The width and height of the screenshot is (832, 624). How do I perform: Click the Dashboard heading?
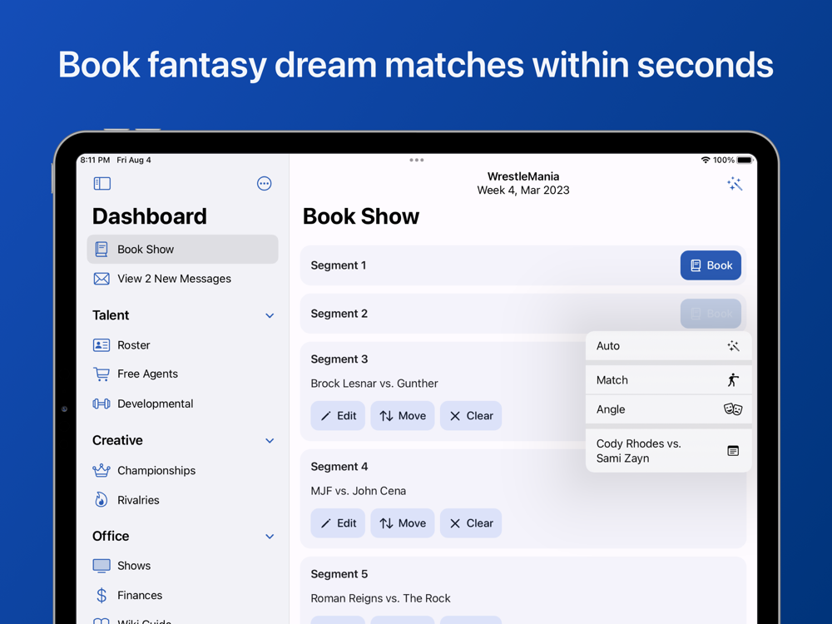tap(150, 216)
